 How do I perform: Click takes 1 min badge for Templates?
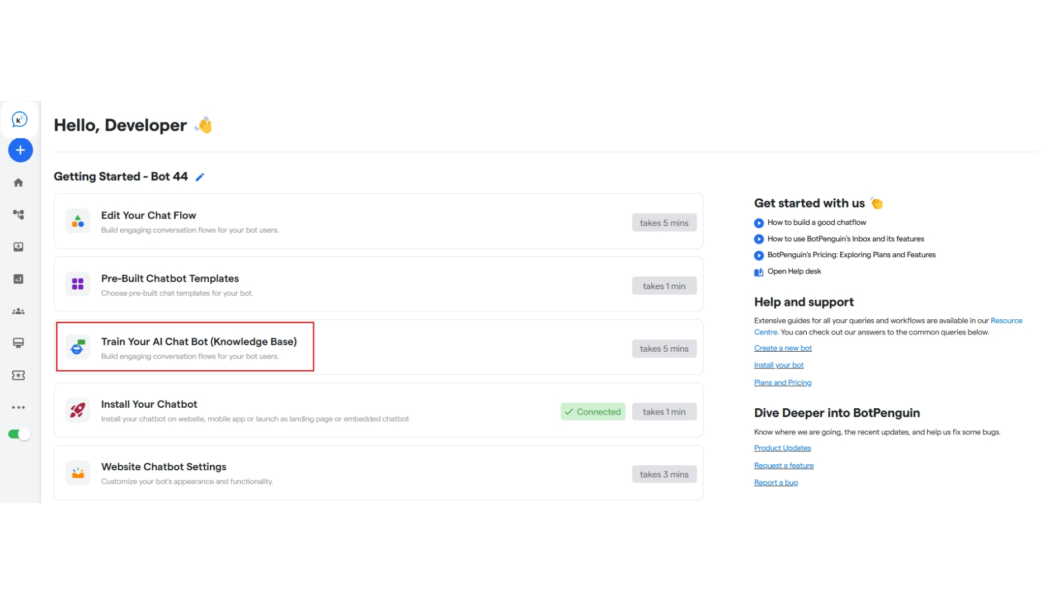664,286
